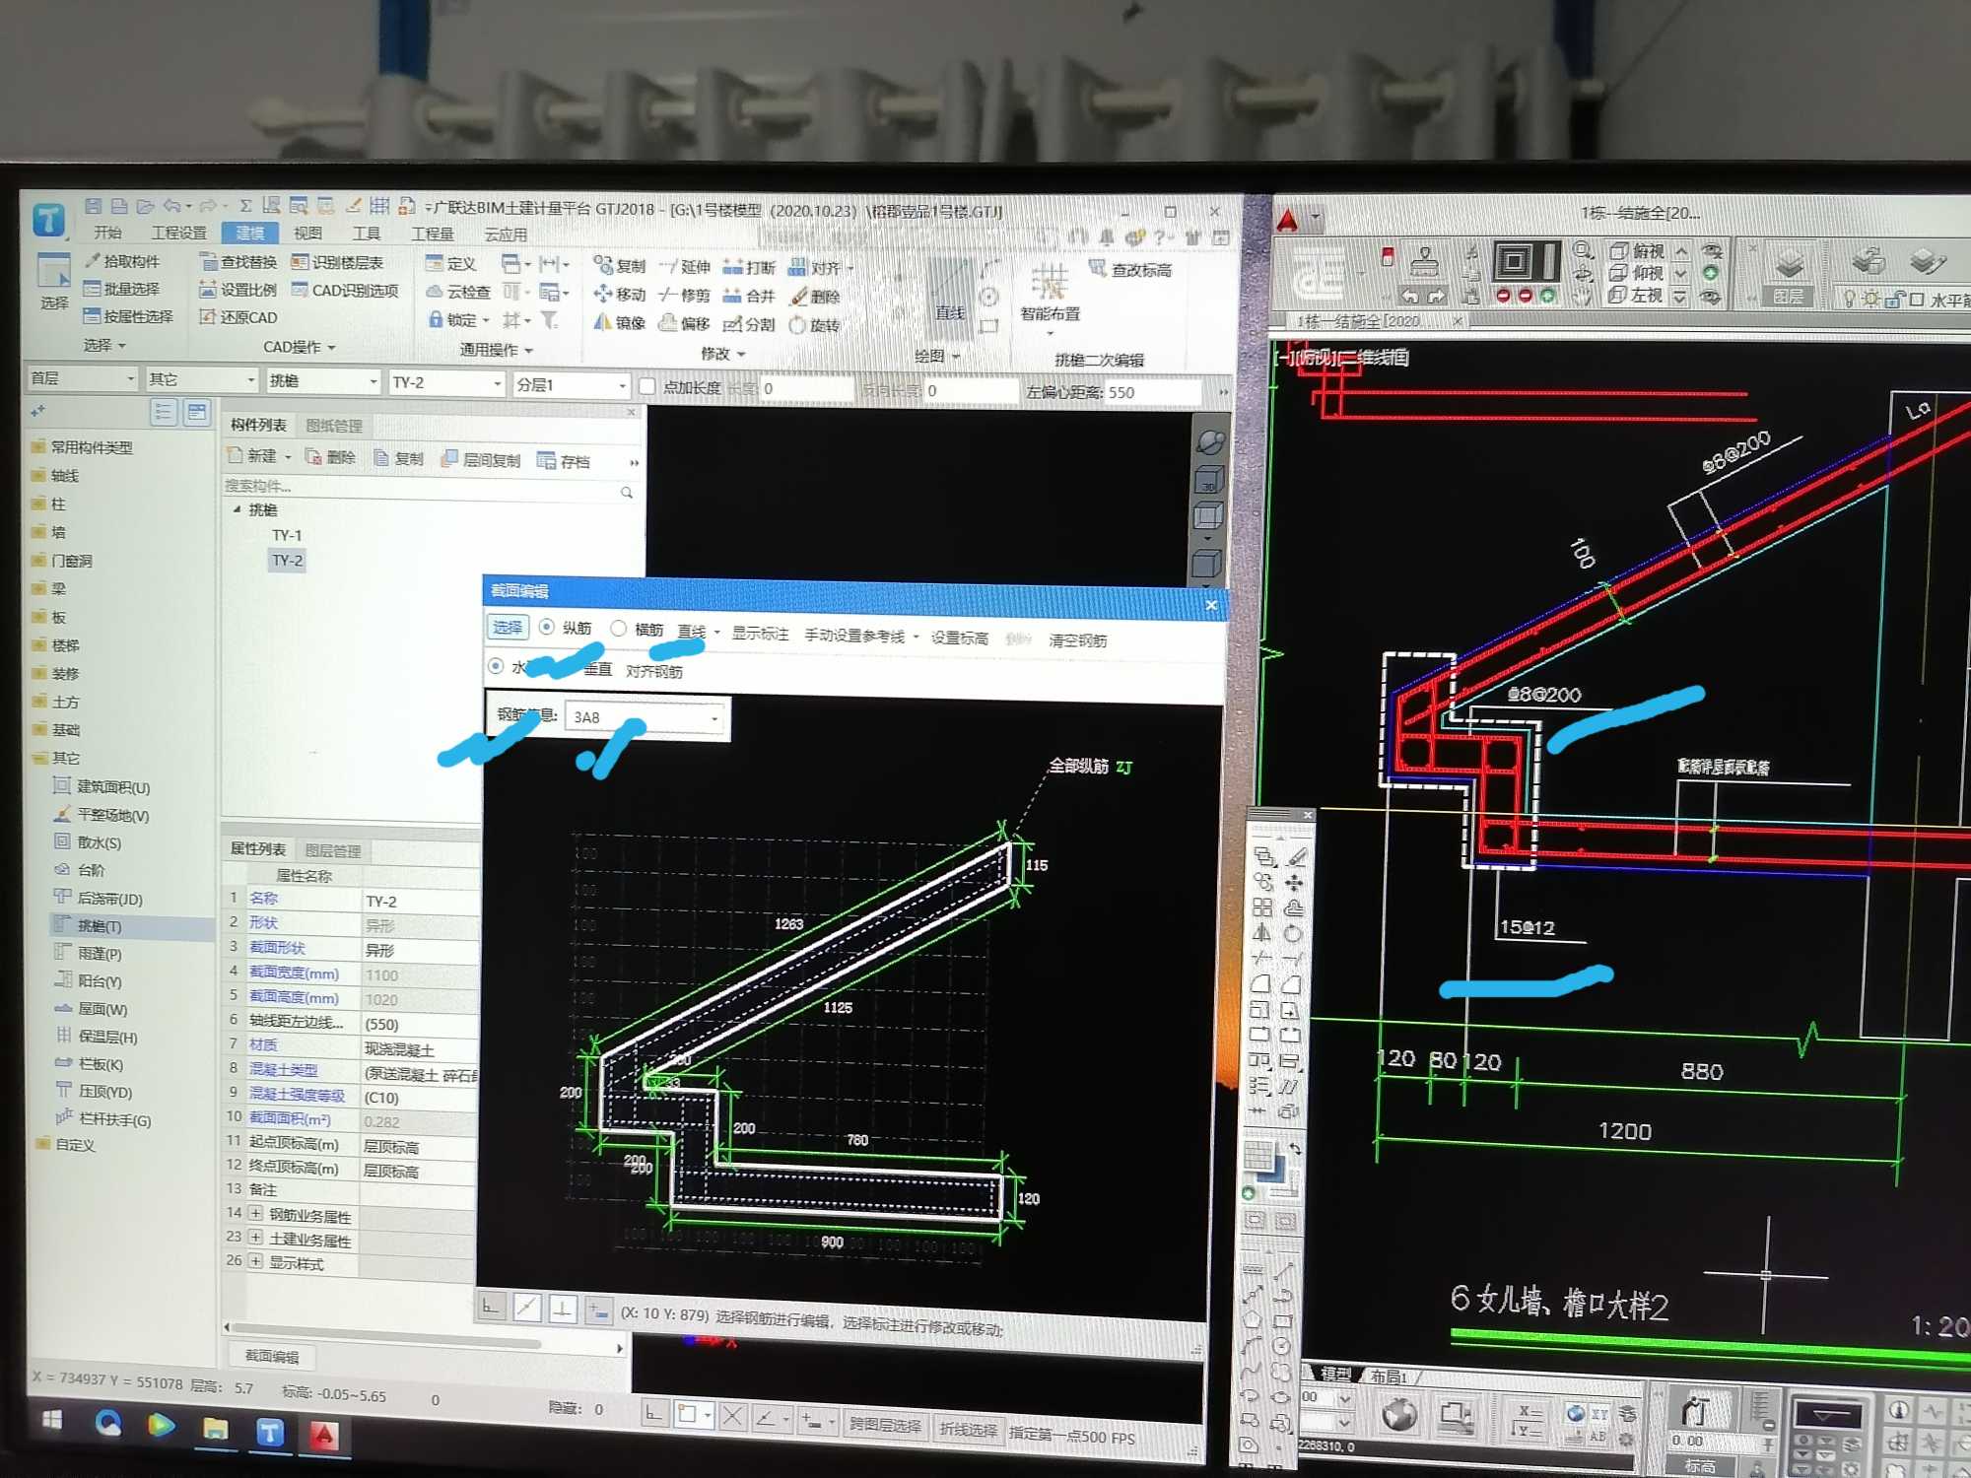Click the 复制 (copy) tool in ribbon
This screenshot has height=1478, width=1971.
[620, 266]
